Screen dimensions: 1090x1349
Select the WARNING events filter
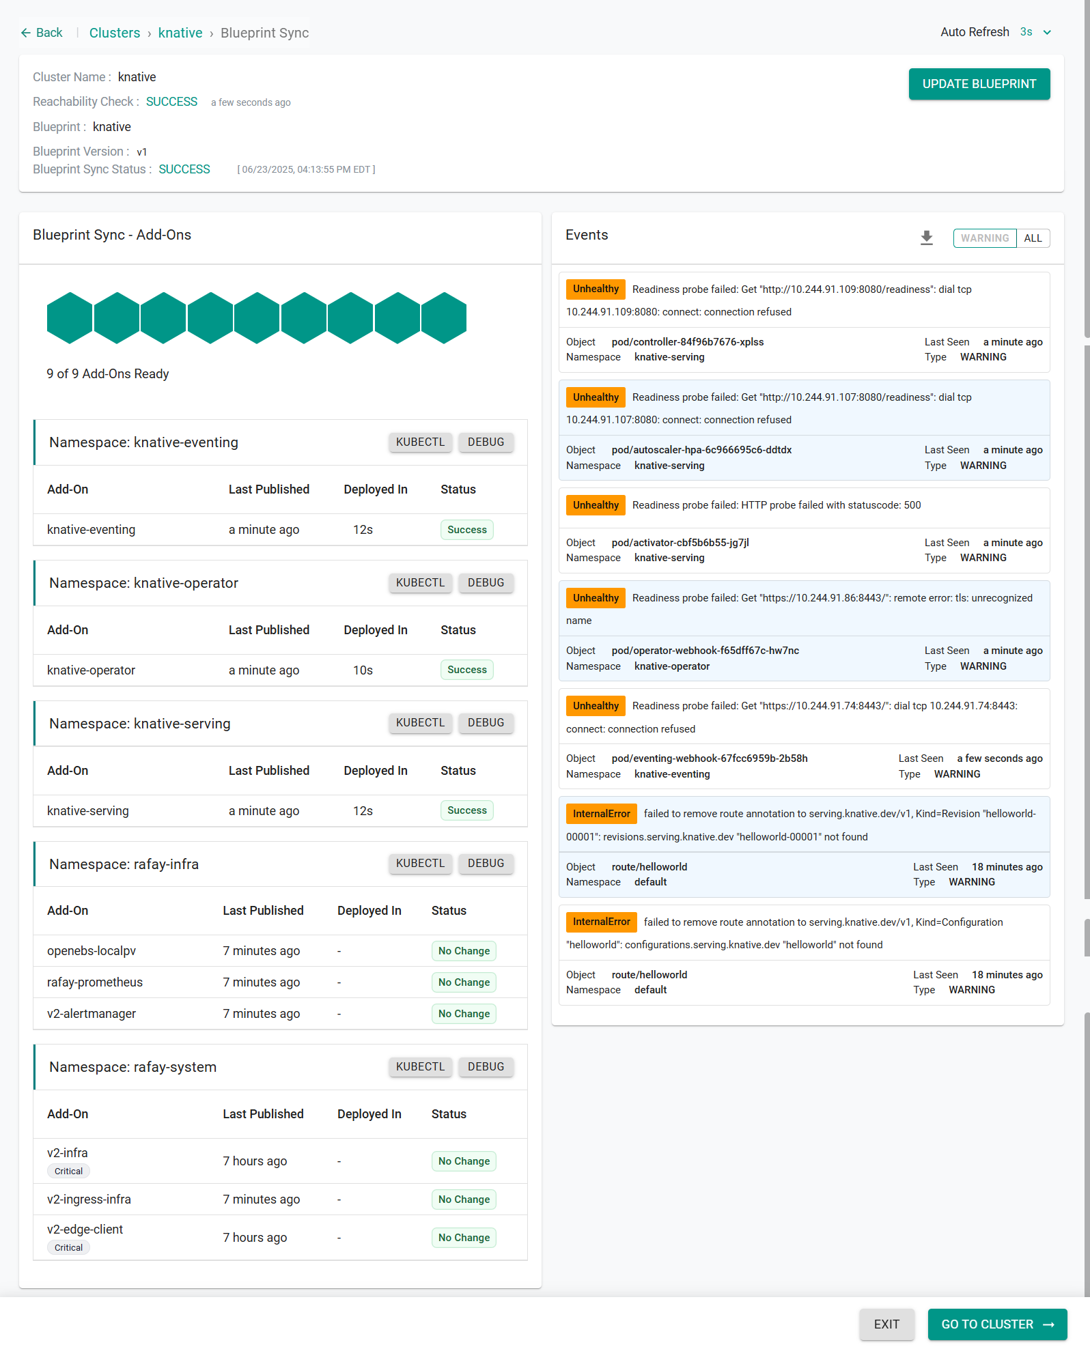point(985,238)
